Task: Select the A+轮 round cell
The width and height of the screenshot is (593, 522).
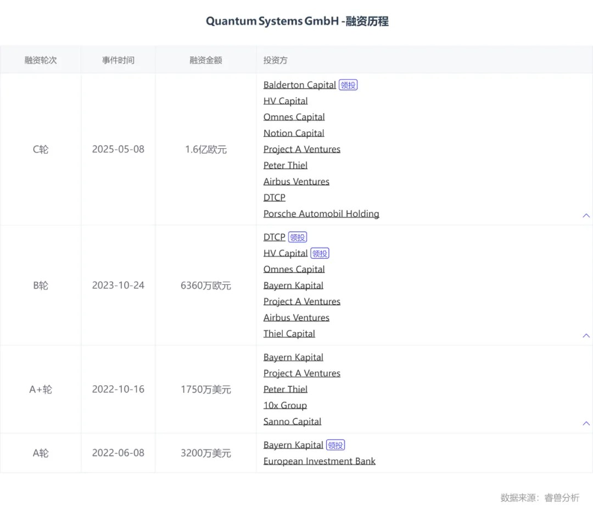Action: click(41, 389)
